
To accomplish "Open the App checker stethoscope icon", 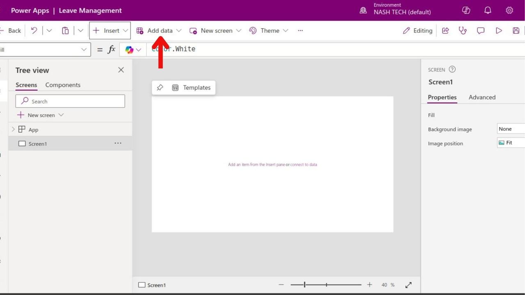I will tap(463, 31).
